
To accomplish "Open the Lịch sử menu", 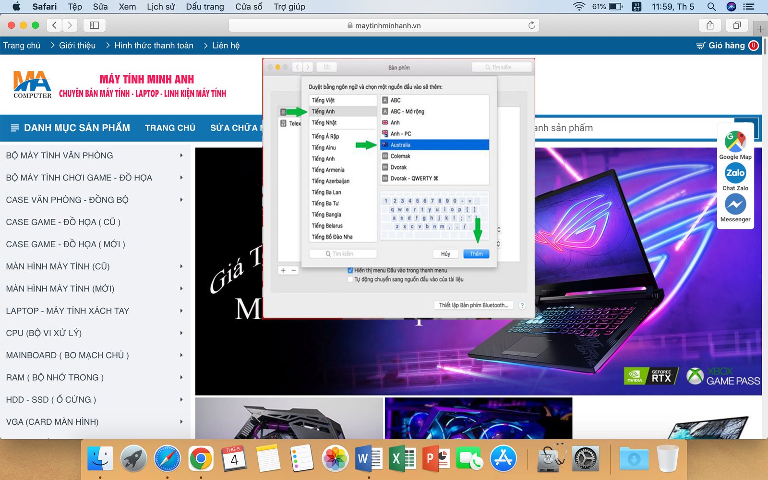I will point(160,7).
